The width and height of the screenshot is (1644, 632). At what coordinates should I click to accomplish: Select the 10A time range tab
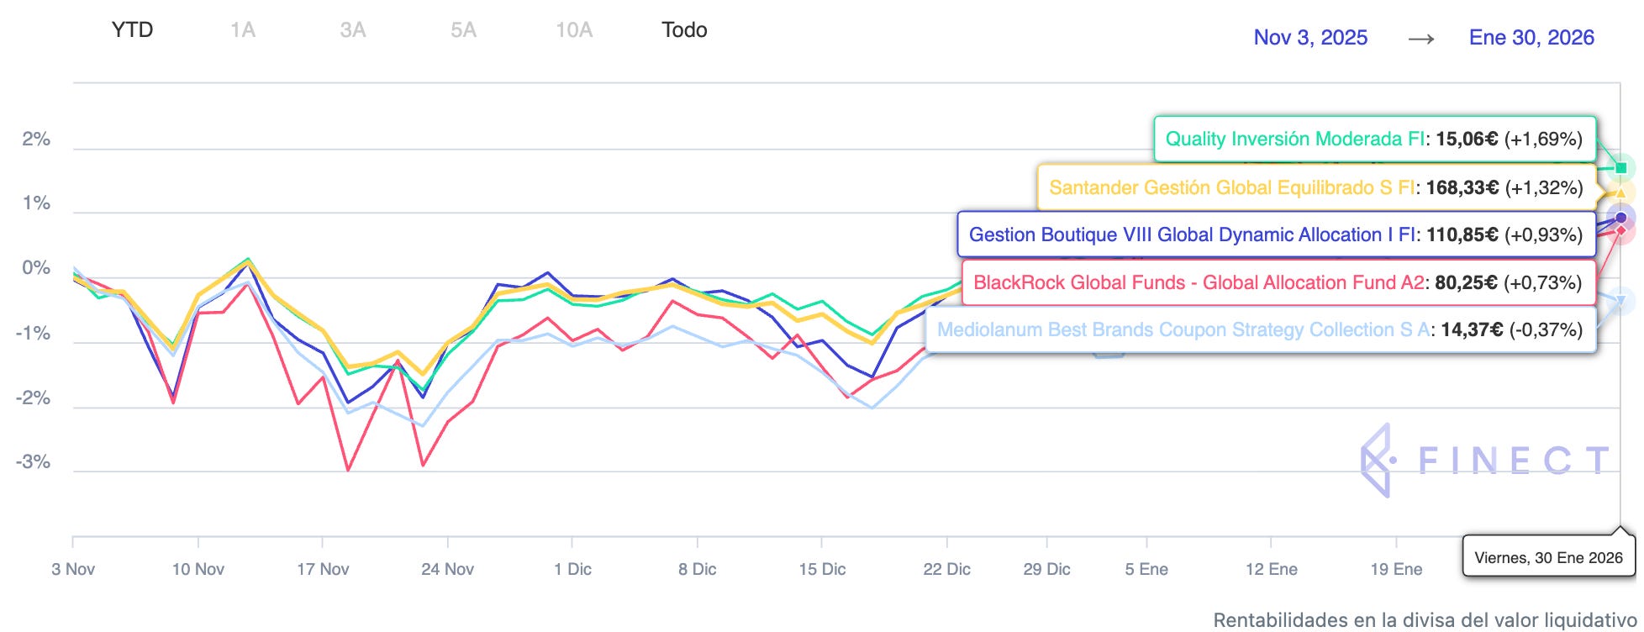574,30
